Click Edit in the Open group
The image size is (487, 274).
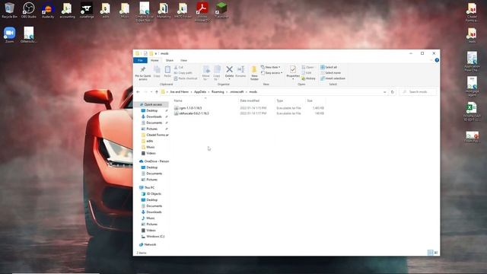click(x=306, y=73)
